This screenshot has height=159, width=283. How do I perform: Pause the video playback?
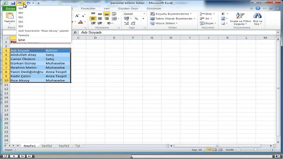[x=14, y=156]
